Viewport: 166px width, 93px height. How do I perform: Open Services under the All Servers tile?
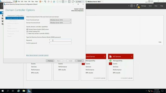pyautogui.click(x=115, y=67)
